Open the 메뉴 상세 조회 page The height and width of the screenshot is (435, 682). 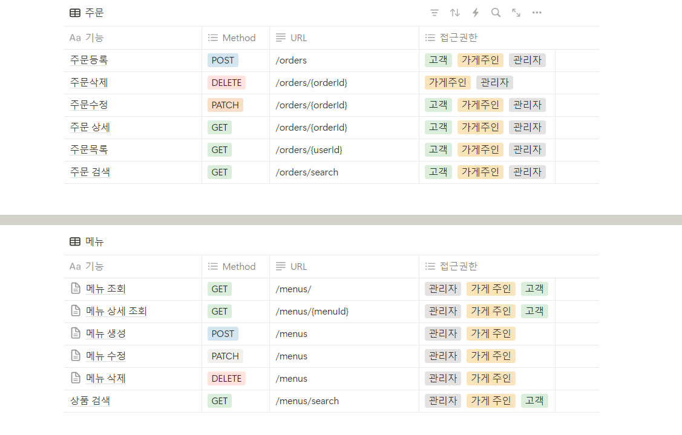(x=116, y=312)
